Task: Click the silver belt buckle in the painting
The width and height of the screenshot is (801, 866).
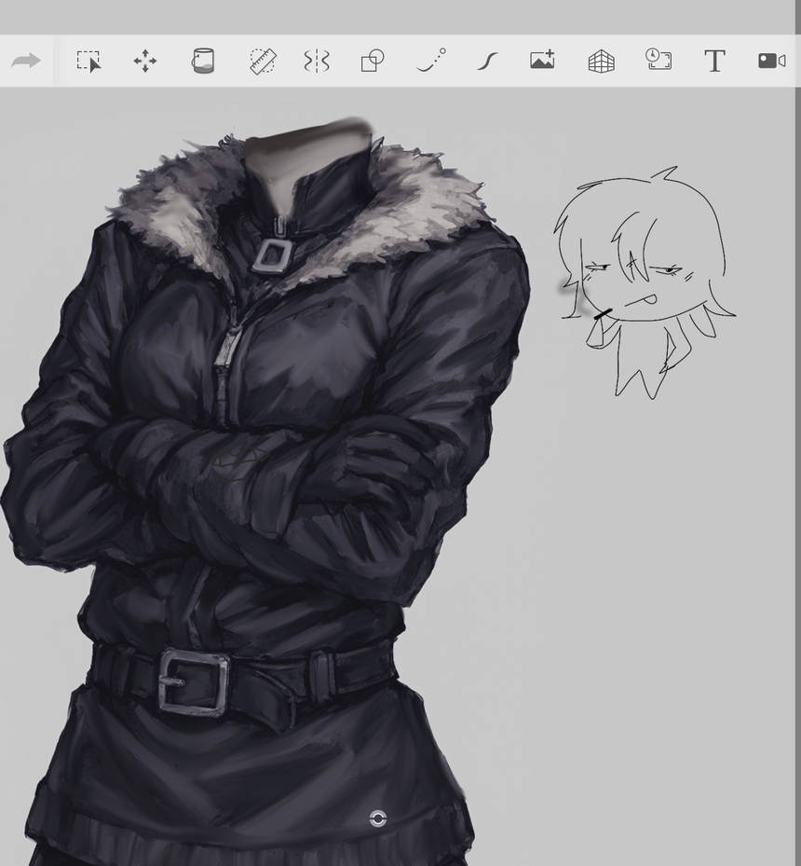Action: 194,683
